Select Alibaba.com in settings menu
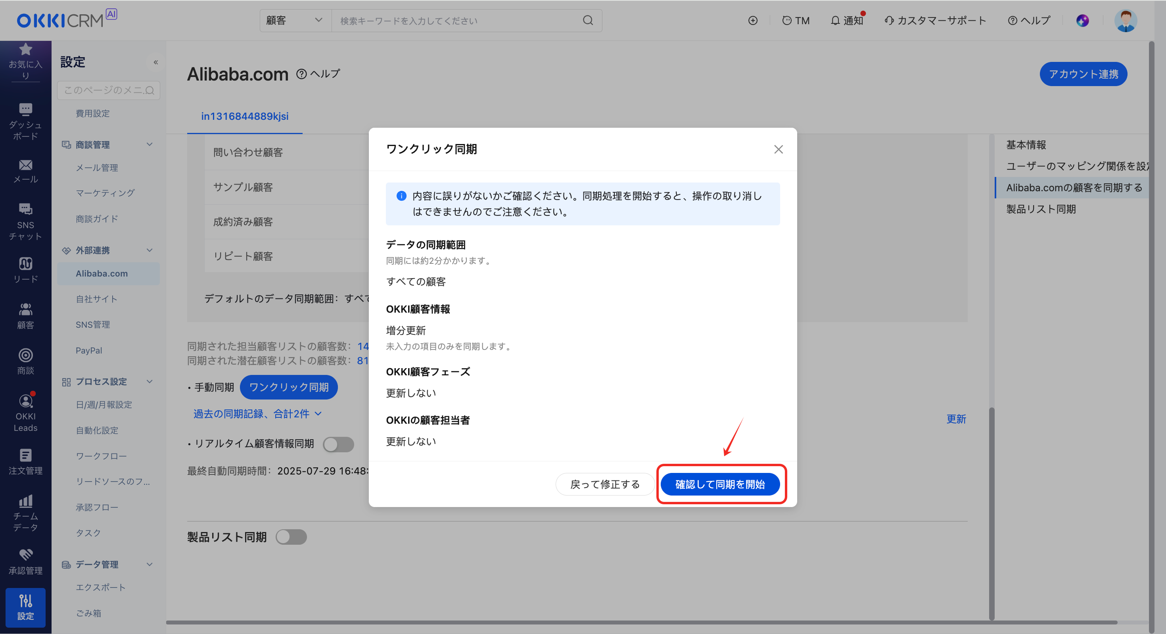The image size is (1166, 634). 108,273
